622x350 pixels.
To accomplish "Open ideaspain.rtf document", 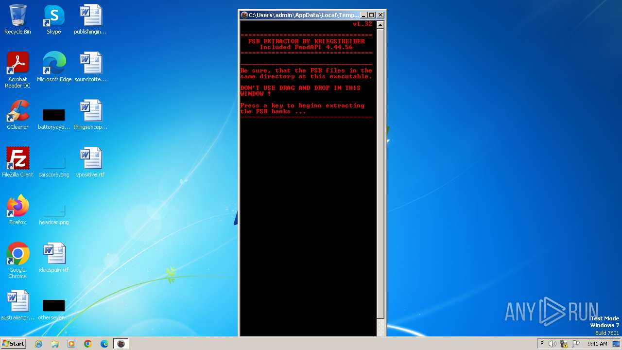I will (54, 258).
